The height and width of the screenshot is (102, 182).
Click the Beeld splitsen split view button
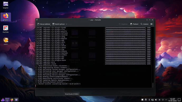click(x=59, y=24)
